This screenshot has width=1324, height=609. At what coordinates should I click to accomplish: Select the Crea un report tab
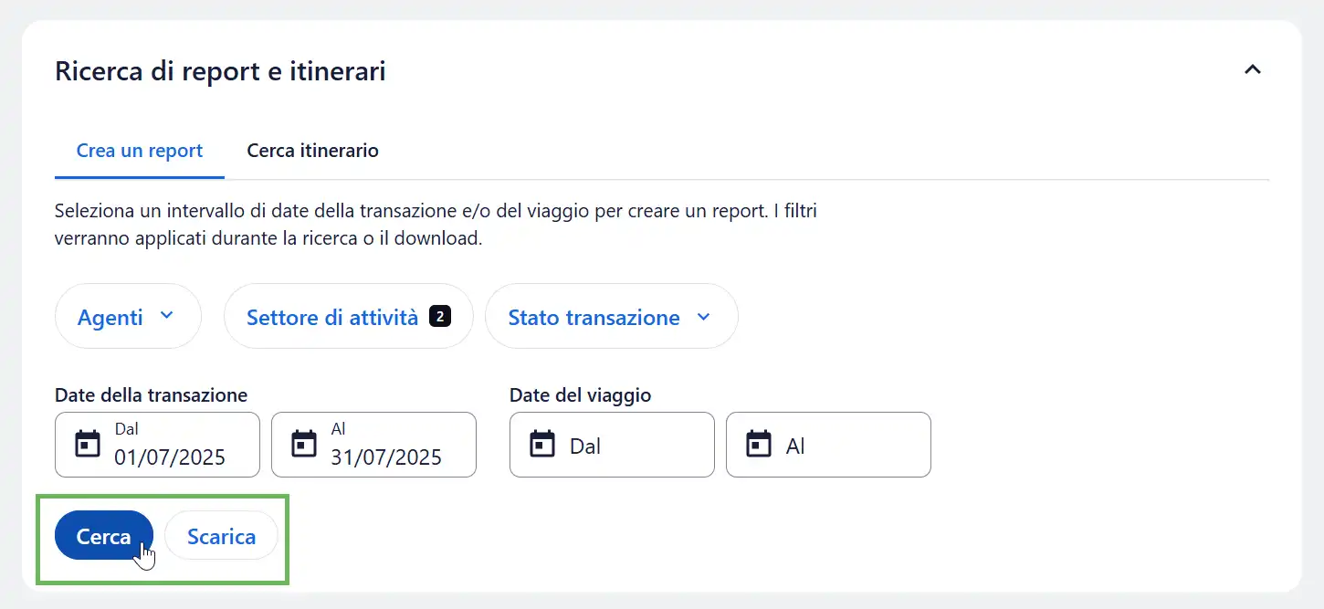[140, 151]
